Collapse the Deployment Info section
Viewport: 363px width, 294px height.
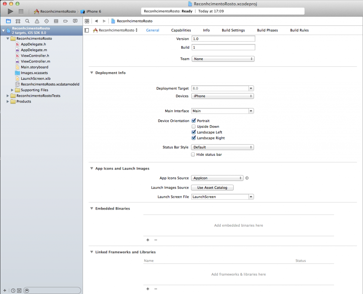91,73
